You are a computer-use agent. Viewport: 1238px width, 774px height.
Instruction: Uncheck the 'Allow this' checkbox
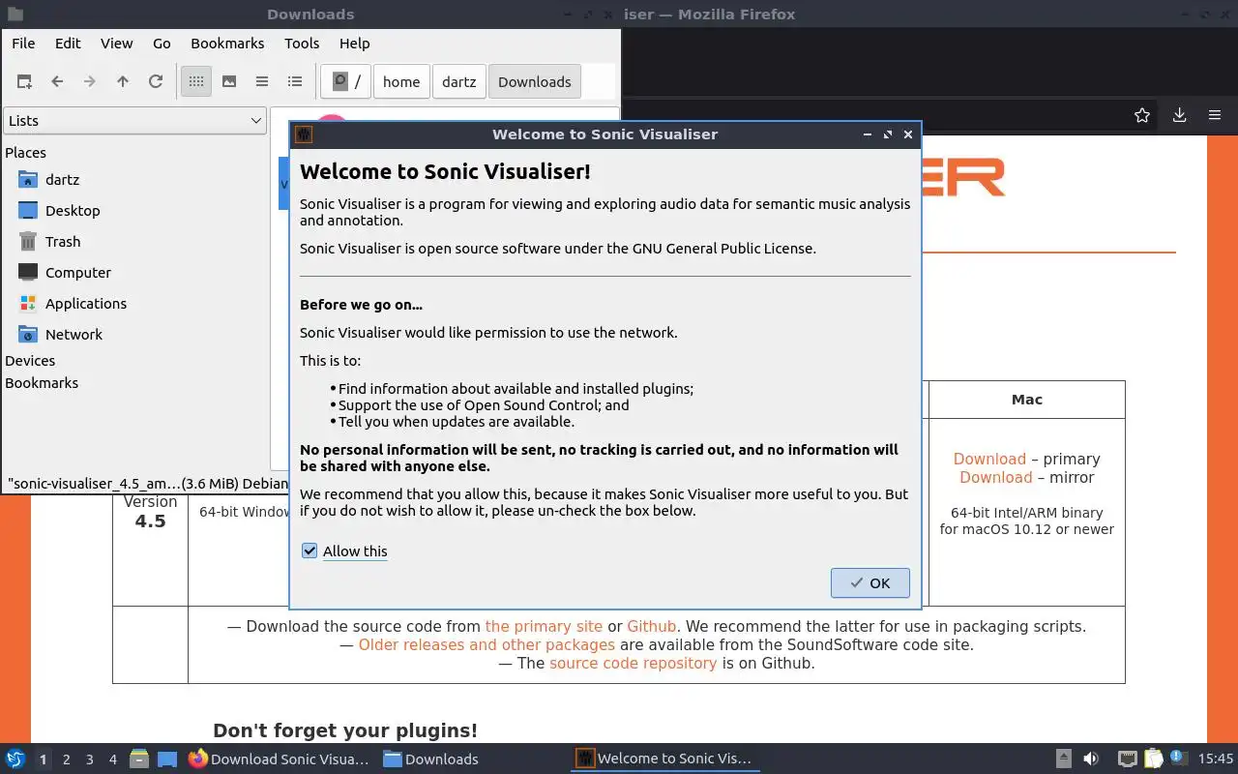tap(309, 551)
